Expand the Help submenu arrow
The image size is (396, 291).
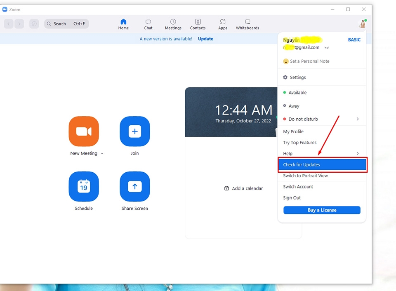(358, 153)
